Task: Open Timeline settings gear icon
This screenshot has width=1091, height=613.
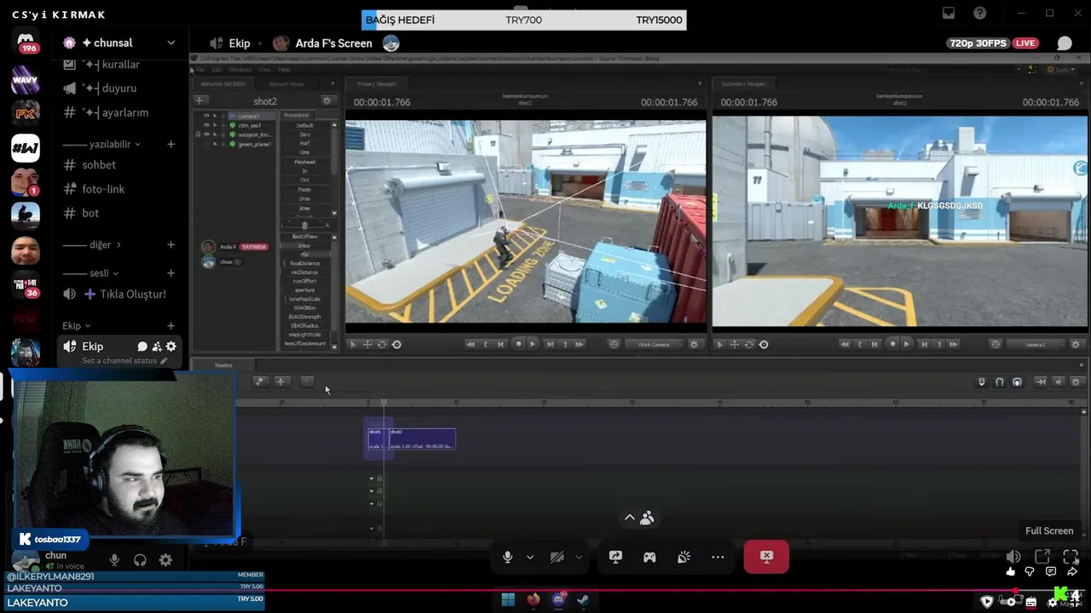Action: 1077,381
